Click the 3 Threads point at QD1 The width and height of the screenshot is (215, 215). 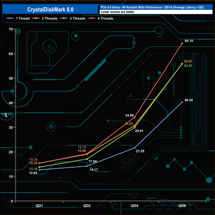39,167
